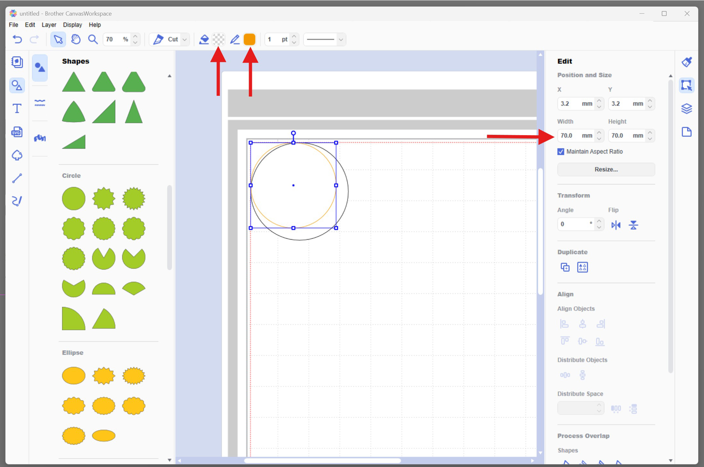This screenshot has height=467, width=704.
Task: Click the Undo arrow icon
Action: 17,39
